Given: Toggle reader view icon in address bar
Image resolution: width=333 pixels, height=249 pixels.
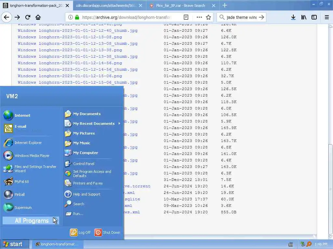Looking at the screenshot, I should point(186,18).
